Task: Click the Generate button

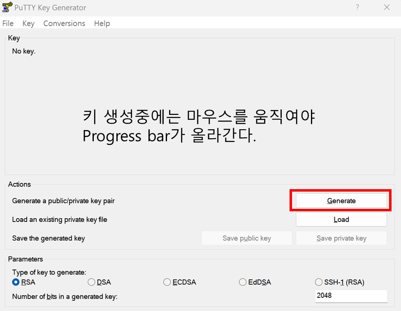Action: (341, 201)
